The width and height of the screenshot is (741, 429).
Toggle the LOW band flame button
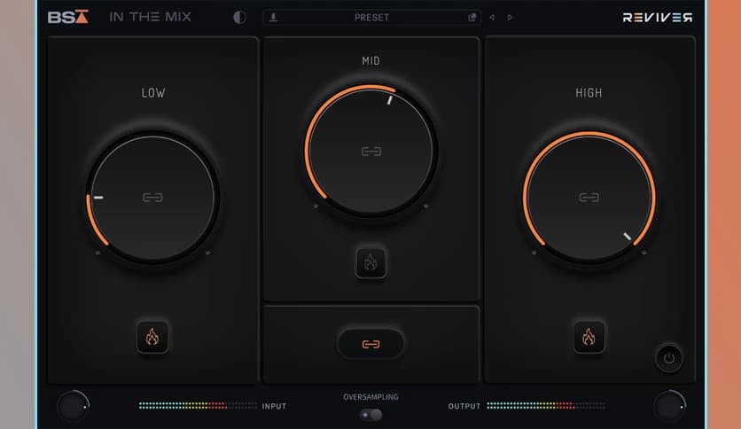point(152,338)
